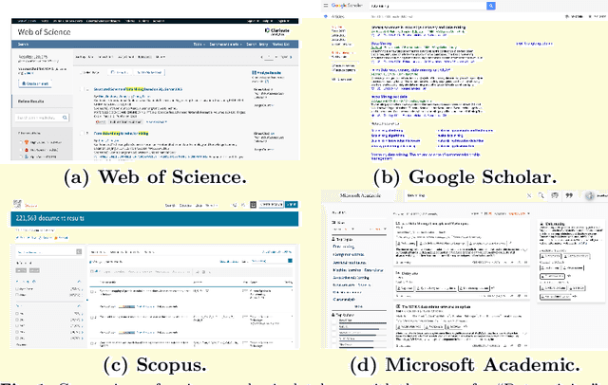Open the Google Scholar hamburger menu
Viewport: 608px width, 385px height.
click(327, 6)
